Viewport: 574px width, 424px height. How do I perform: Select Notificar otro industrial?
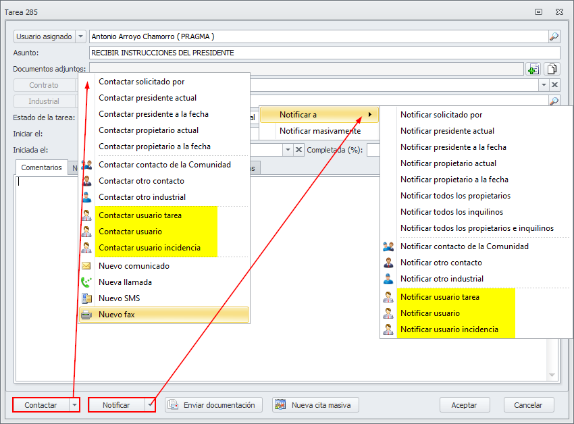(476, 279)
